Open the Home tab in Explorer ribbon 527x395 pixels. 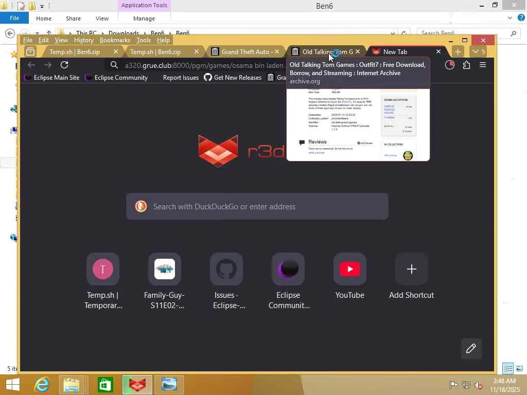click(x=44, y=19)
